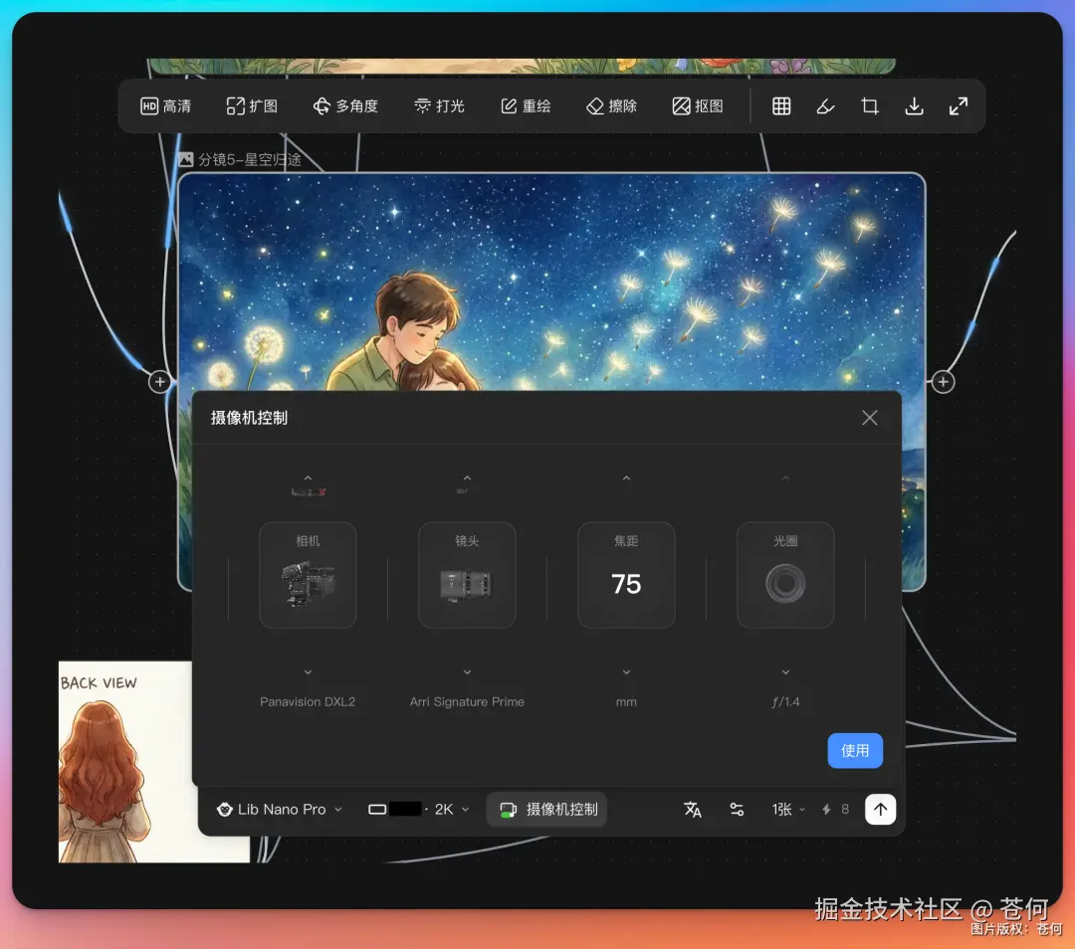
Task: Open the 扩图 outpainting tool
Action: [251, 105]
